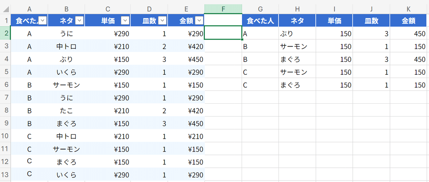Select the いくら cell in row 13
Screen dimensions: 429x182
pos(66,175)
